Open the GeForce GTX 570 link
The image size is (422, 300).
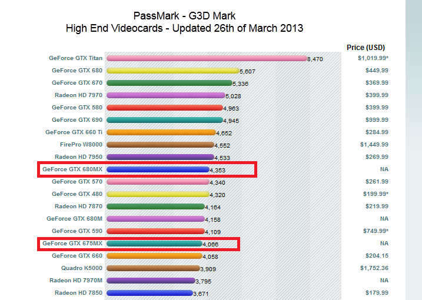(x=77, y=182)
